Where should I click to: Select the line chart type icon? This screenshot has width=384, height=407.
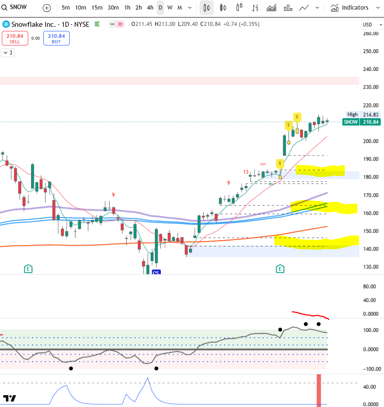(x=304, y=8)
